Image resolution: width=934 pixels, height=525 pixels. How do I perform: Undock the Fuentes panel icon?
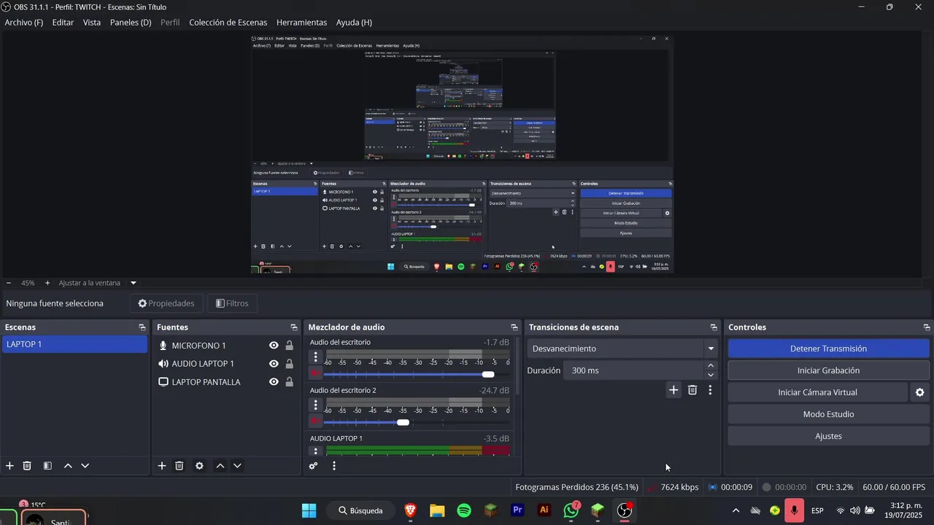pyautogui.click(x=294, y=327)
